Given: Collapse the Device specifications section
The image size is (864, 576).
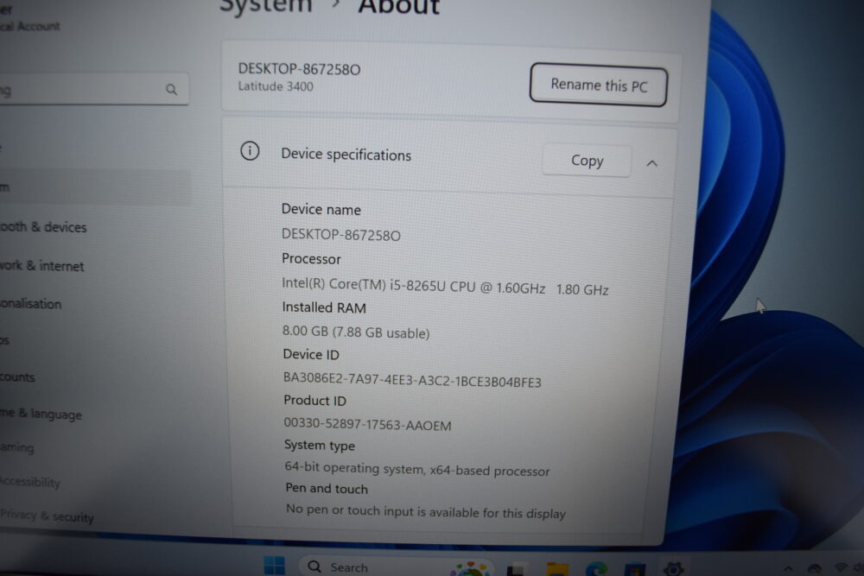Looking at the screenshot, I should (x=651, y=163).
